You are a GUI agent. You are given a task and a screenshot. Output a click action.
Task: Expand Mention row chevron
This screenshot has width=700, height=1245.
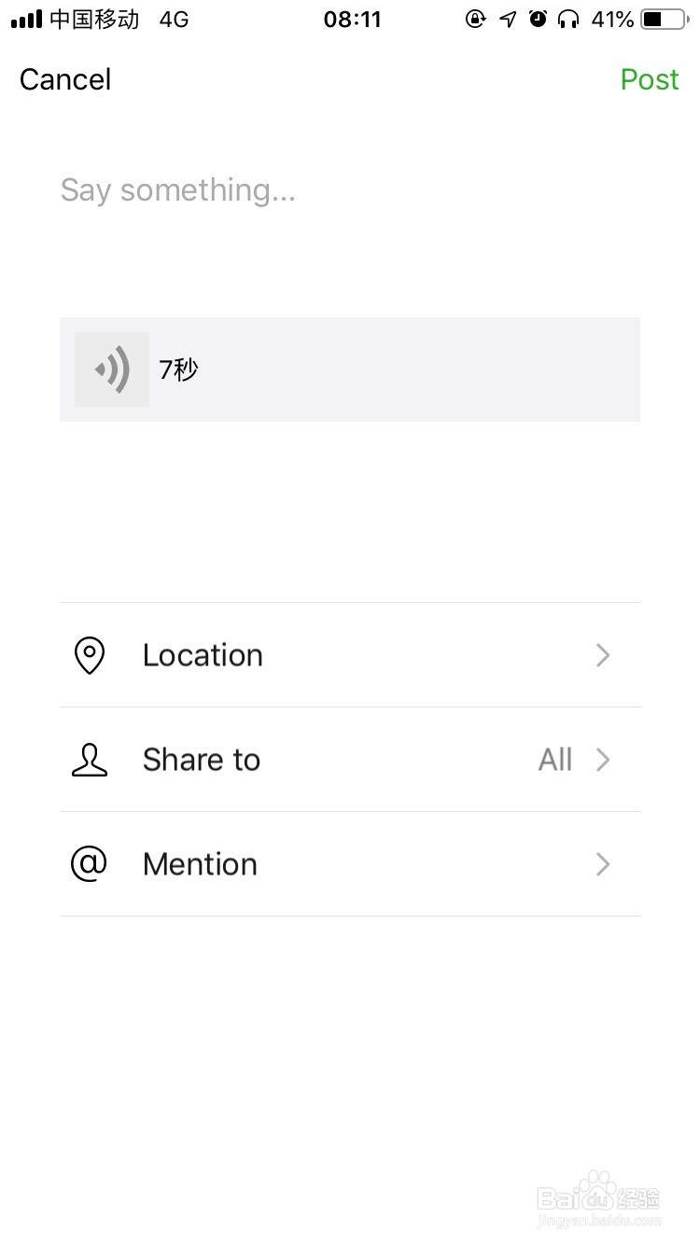(603, 864)
